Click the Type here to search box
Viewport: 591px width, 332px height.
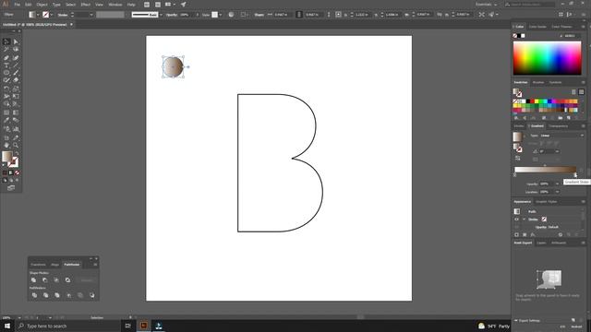tap(68, 326)
